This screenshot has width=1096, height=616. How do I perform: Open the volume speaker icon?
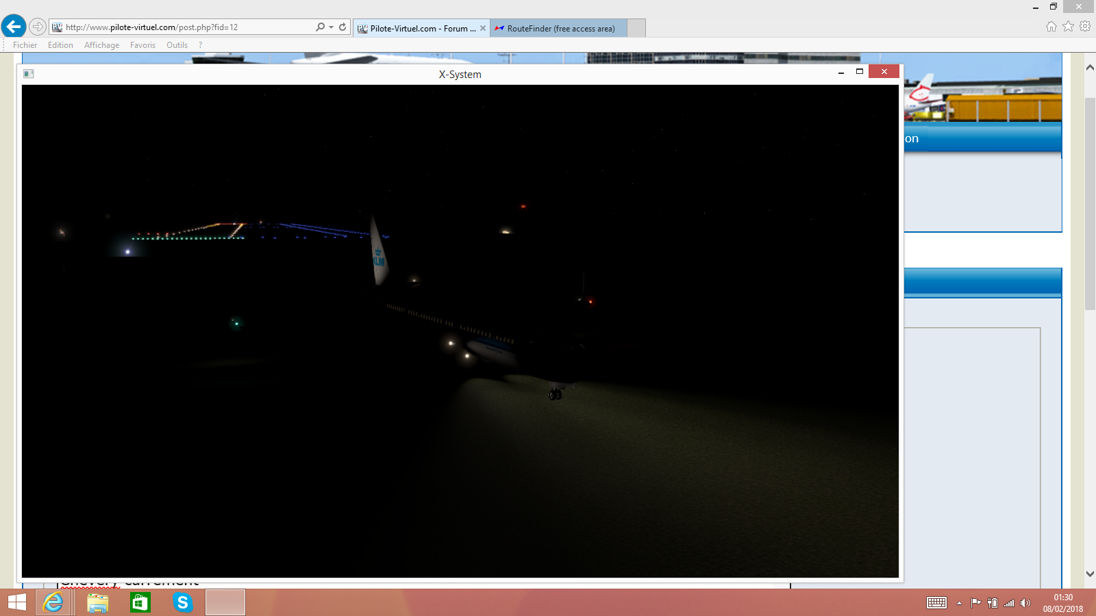point(1025,603)
